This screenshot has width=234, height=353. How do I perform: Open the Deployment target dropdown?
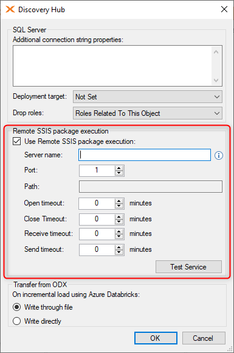click(148, 97)
